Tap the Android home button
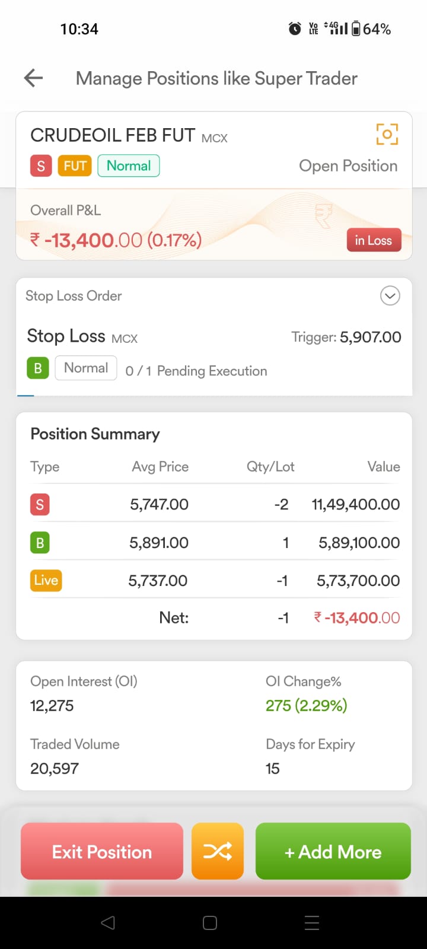Viewport: 427px width, 949px height. 210,923
